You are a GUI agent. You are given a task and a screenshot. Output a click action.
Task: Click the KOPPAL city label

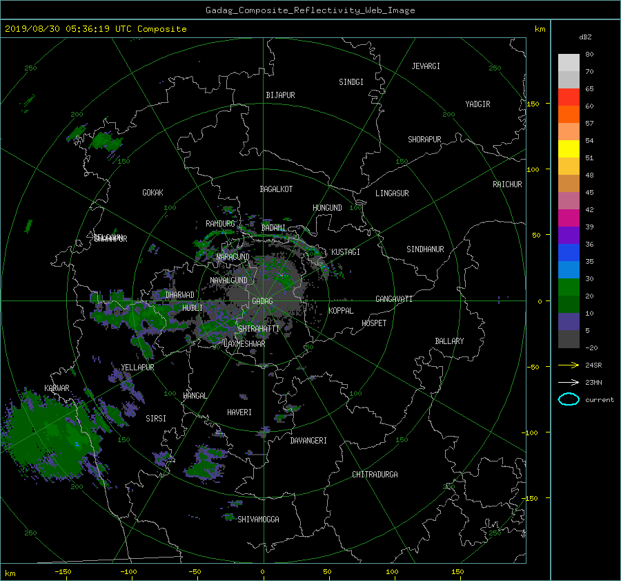click(341, 311)
